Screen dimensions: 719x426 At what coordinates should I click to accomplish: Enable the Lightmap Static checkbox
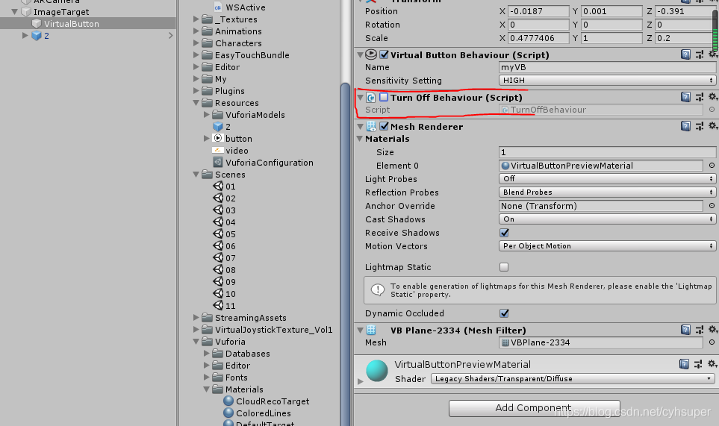tap(504, 267)
